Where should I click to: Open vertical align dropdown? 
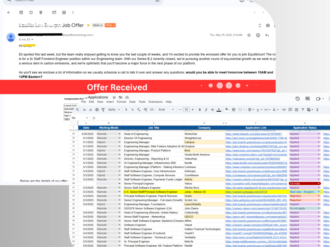259,110
